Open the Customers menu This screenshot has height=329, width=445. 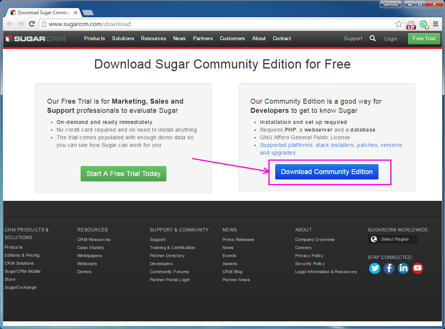coord(232,38)
